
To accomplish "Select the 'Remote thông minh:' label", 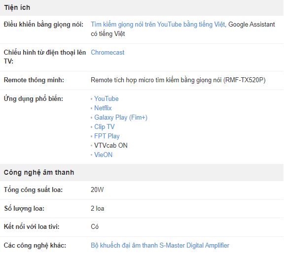I will (x=34, y=80).
